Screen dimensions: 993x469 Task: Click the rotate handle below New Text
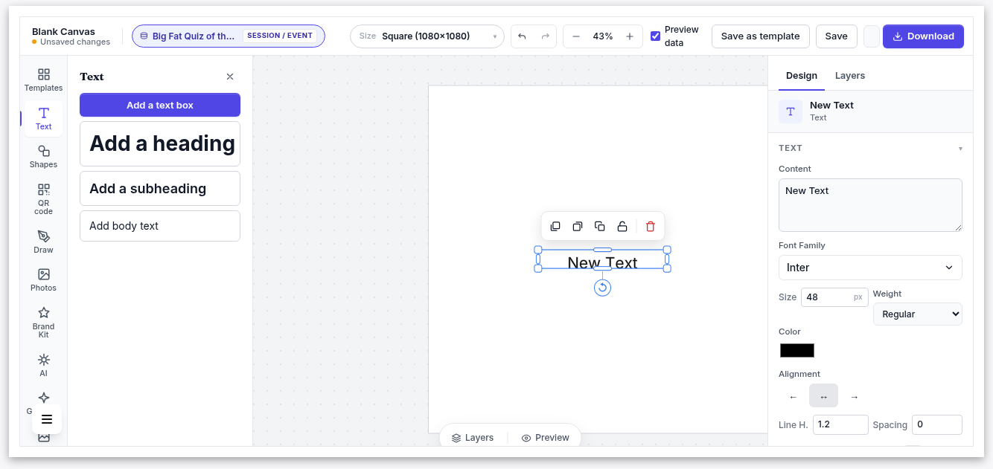coord(603,288)
